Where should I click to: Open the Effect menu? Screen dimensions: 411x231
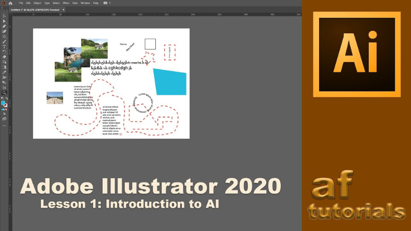pos(66,3)
